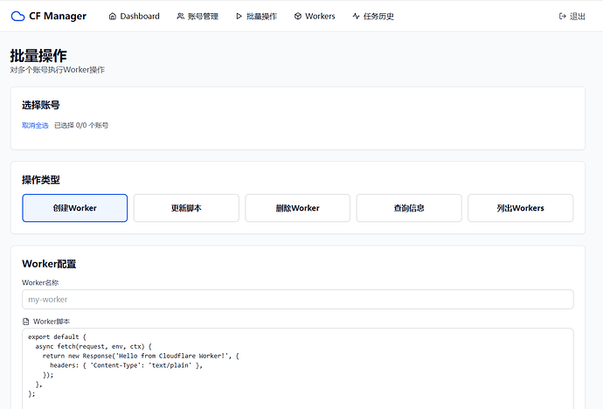Click inside the Worker脚本 code textarea
The image size is (603, 409).
pyautogui.click(x=298, y=371)
